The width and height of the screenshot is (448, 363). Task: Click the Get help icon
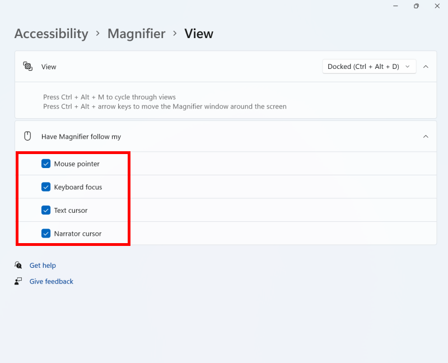click(18, 265)
